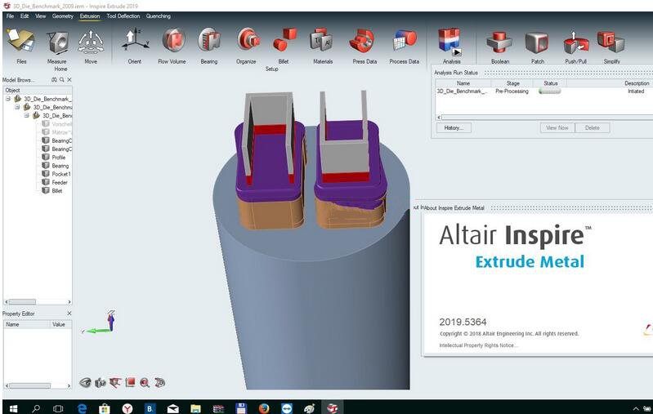The image size is (653, 414).
Task: Click the Delete button in run status
Action: pos(593,127)
